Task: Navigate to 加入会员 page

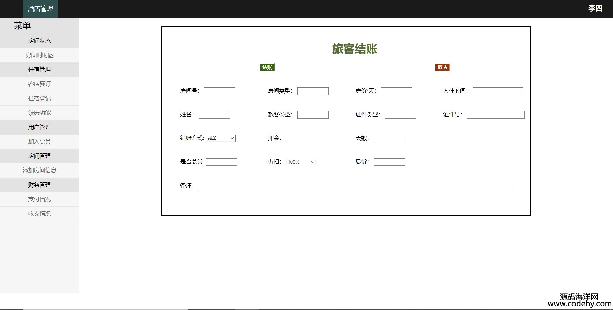Action: click(x=39, y=142)
